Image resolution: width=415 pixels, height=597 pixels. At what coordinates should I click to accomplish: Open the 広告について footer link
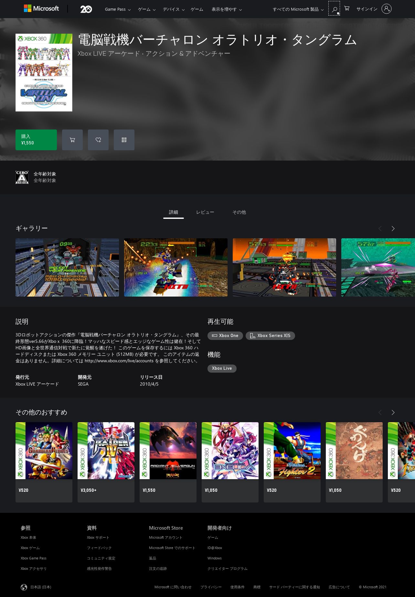(339, 587)
